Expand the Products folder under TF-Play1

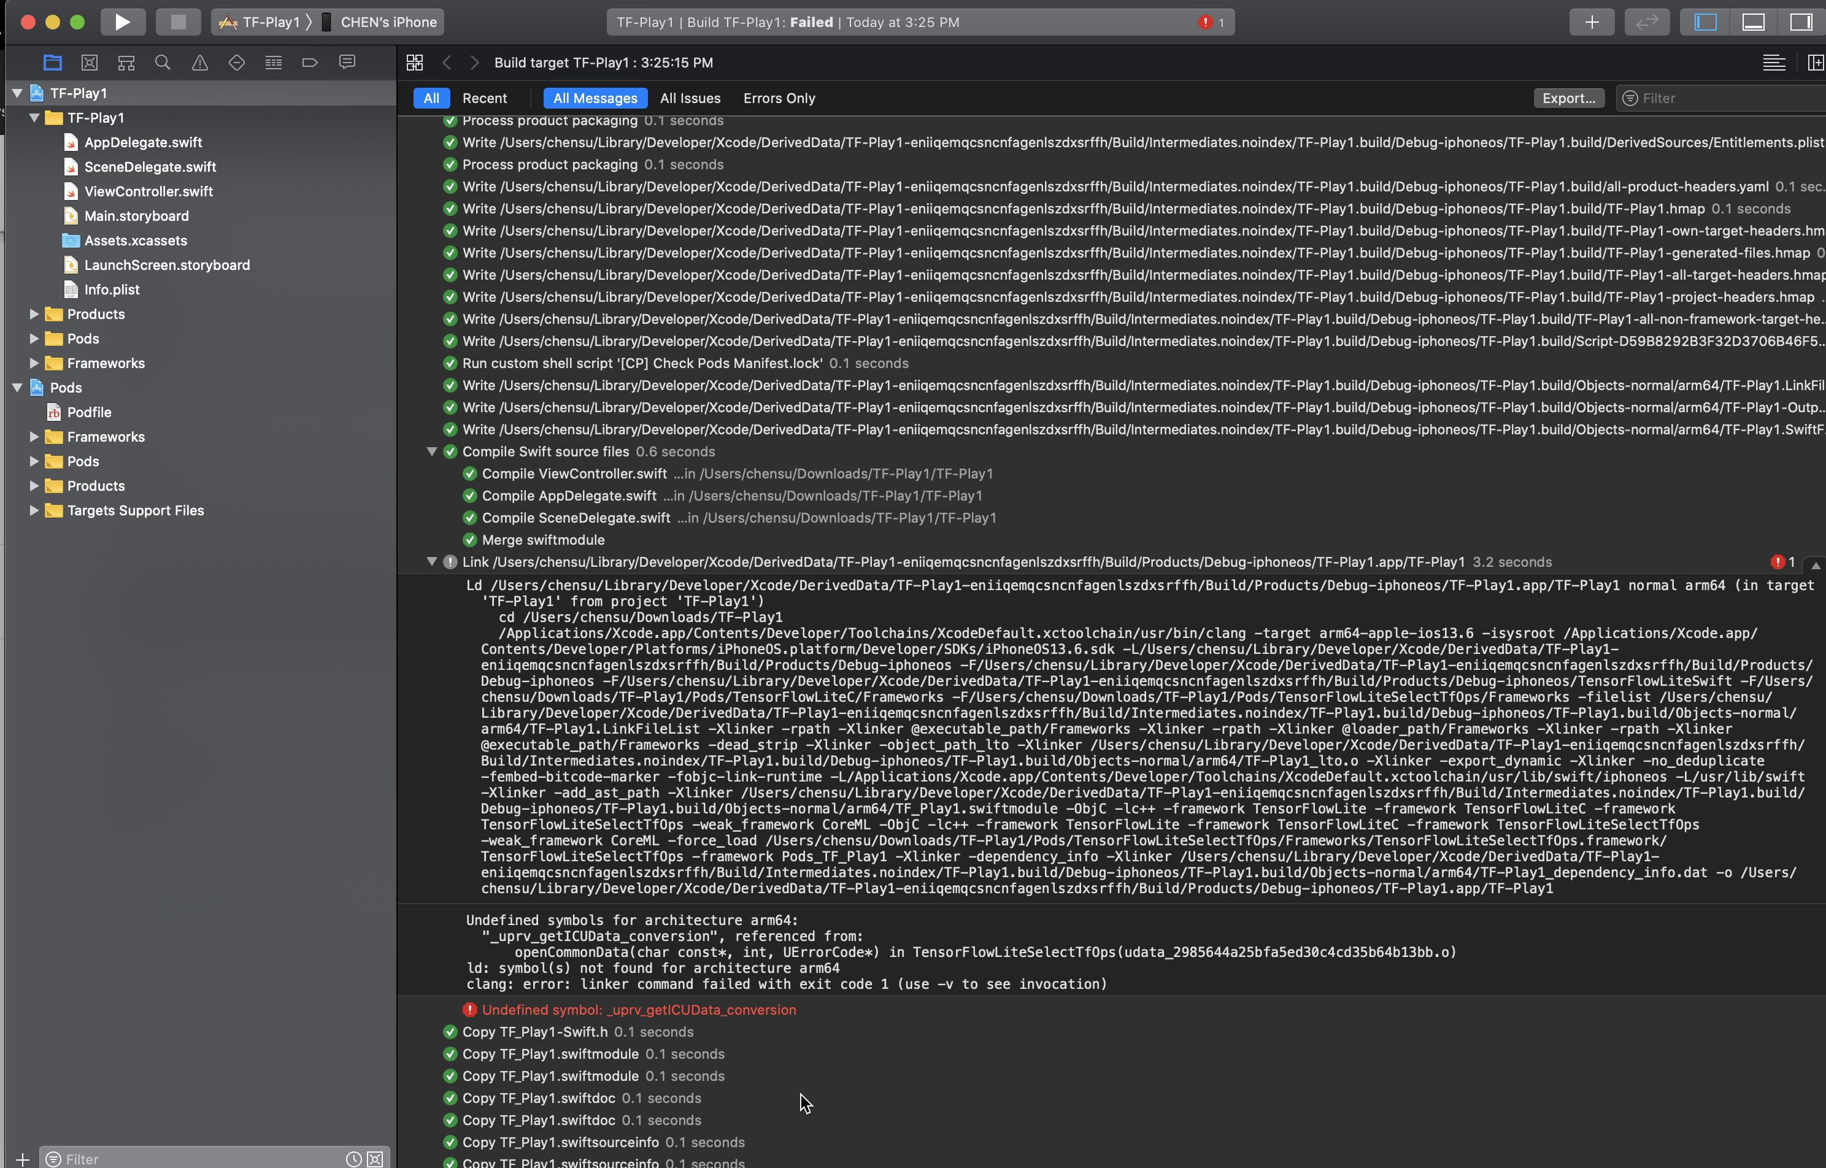[x=34, y=314]
